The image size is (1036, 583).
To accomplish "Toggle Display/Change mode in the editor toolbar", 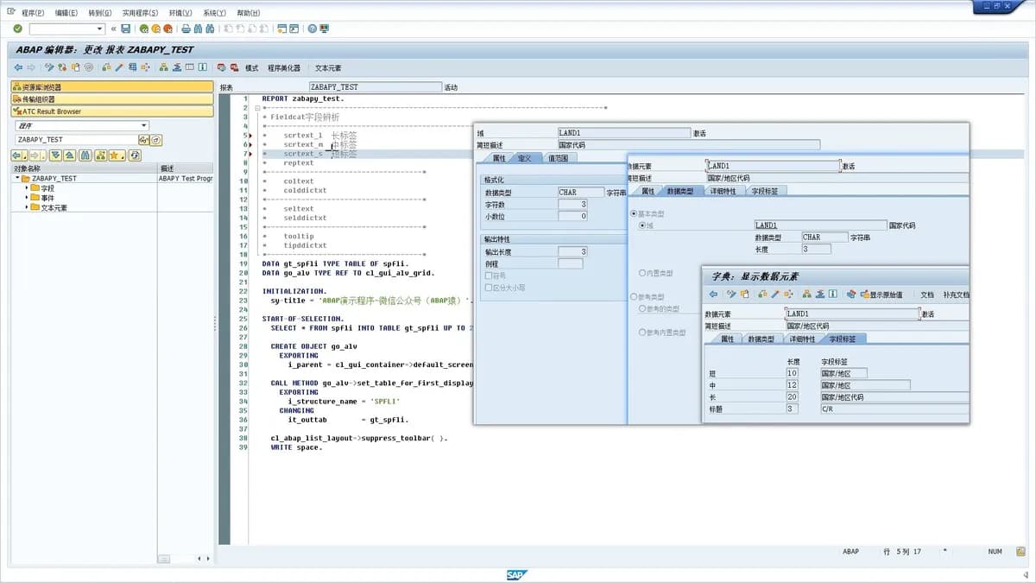I will click(x=49, y=67).
